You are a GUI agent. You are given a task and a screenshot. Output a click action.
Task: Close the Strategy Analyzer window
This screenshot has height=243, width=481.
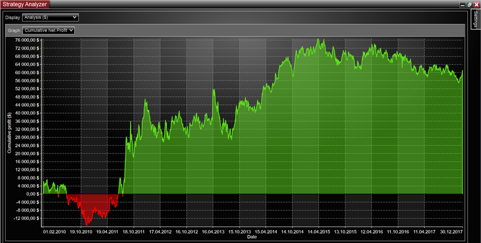click(476, 5)
